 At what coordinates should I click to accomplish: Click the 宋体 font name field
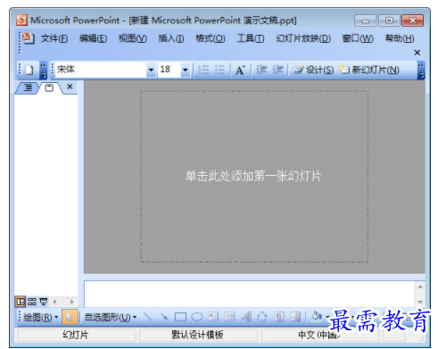click(x=101, y=70)
